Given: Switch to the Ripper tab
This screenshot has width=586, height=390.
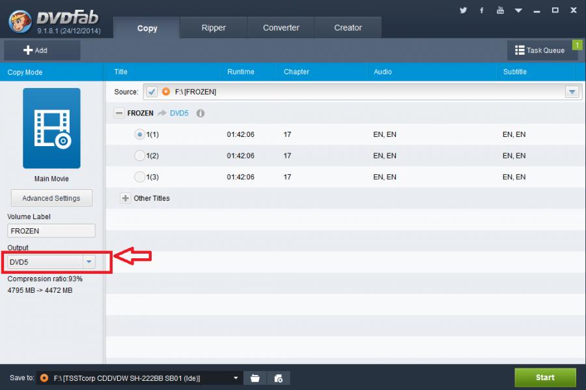Looking at the screenshot, I should pyautogui.click(x=214, y=27).
